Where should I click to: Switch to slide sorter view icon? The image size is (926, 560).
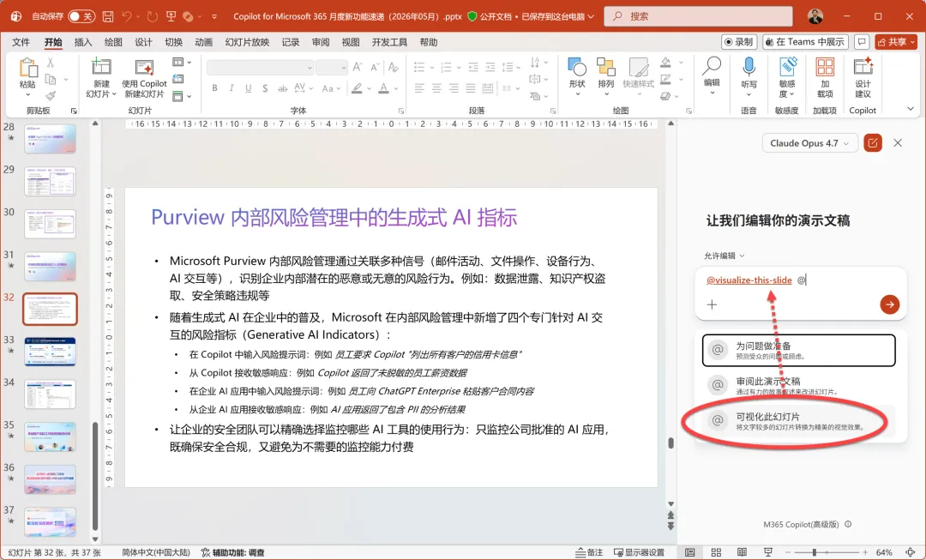(x=716, y=552)
